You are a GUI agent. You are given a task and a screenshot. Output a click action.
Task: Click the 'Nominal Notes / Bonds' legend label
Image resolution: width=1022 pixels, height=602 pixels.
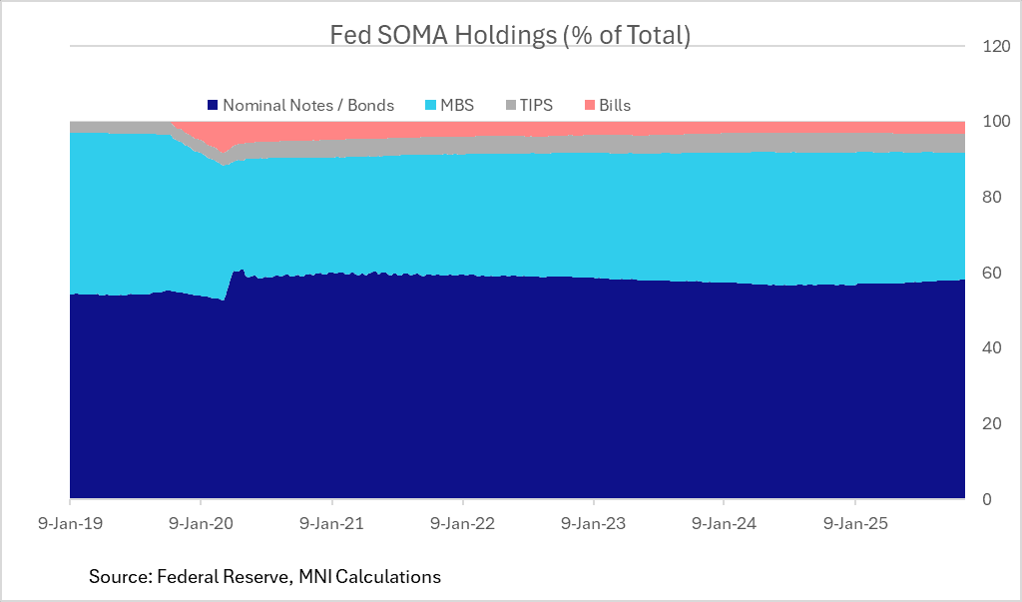click(307, 105)
